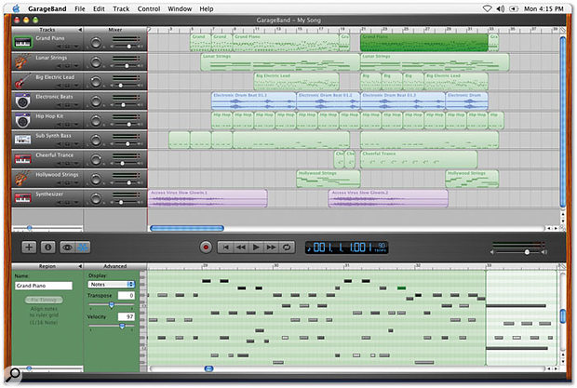Image resolution: width=577 pixels, height=388 pixels.
Task: Mute the Lunar Strings track
Action: coord(60,66)
